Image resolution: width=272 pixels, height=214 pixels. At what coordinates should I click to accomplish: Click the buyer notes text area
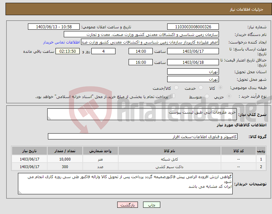125,184
